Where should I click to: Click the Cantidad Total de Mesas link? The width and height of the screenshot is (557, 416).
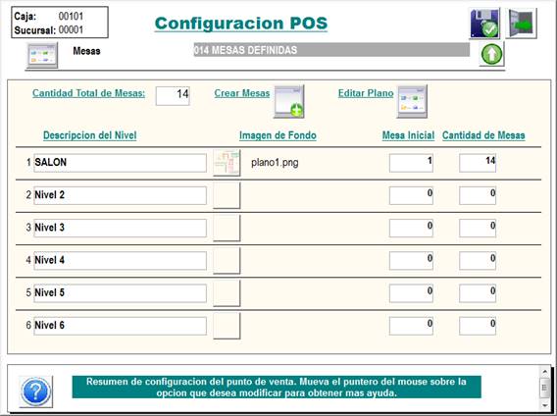tap(89, 93)
